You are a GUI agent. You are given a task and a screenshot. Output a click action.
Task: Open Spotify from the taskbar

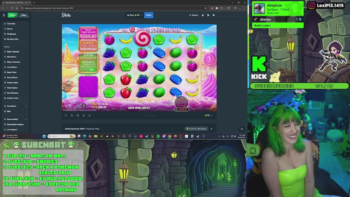click(x=158, y=136)
